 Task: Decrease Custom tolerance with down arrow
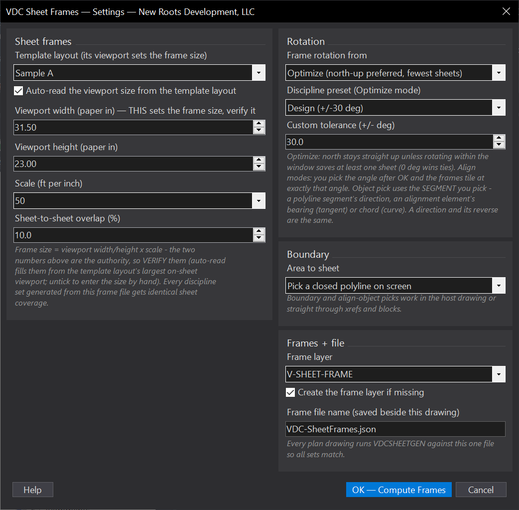click(x=499, y=146)
